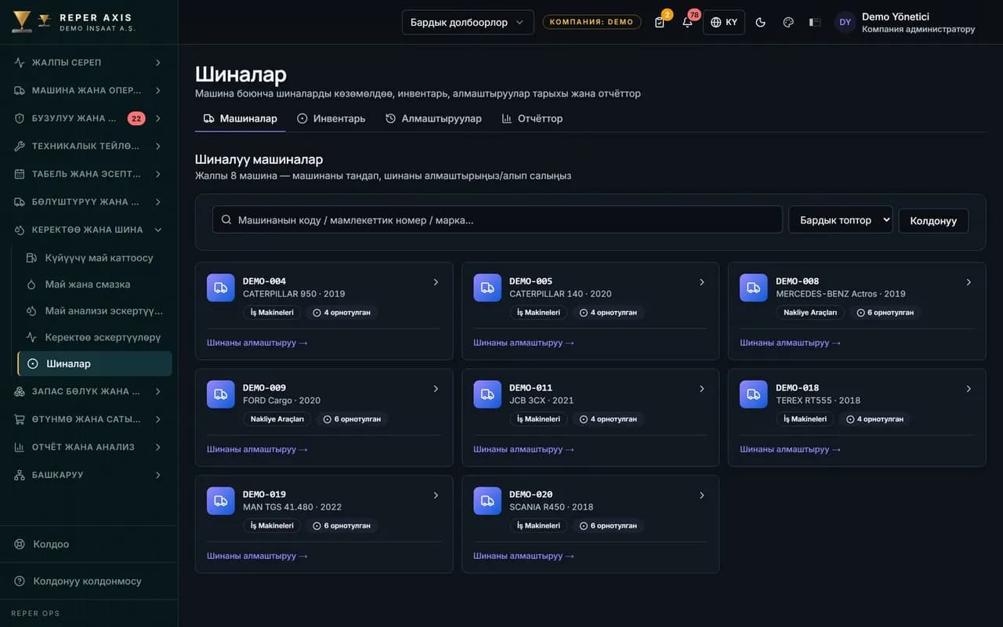This screenshot has width=1003, height=627.
Task: Collapse the КЕРЕКТӨӨ ЖАНА ШИНА section
Action: tap(89, 230)
